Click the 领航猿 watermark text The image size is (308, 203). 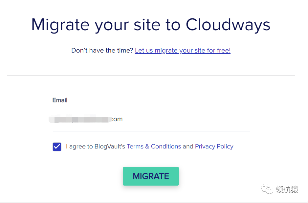(287, 190)
